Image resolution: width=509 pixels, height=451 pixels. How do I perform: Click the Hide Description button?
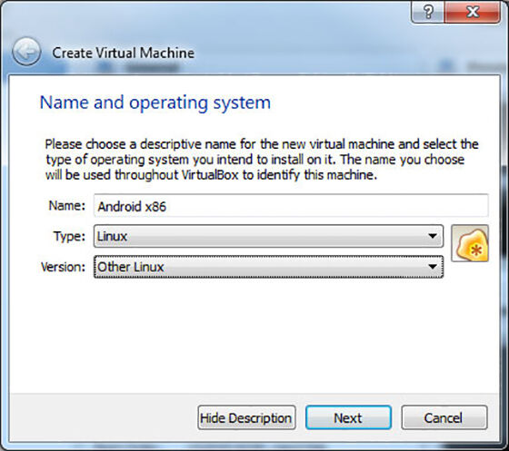[x=246, y=417]
